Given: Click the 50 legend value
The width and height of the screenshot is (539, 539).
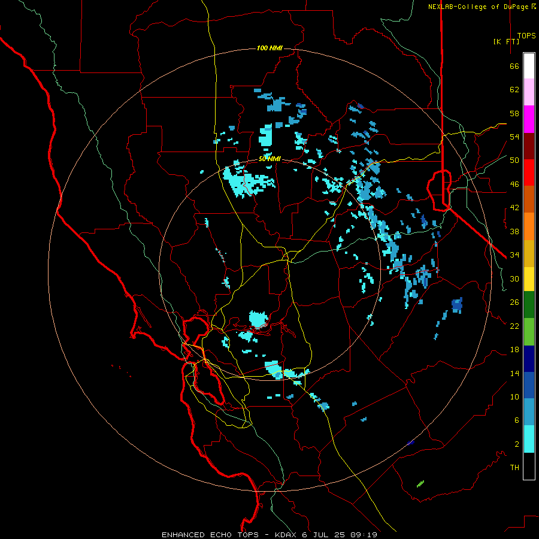Looking at the screenshot, I should (514, 161).
